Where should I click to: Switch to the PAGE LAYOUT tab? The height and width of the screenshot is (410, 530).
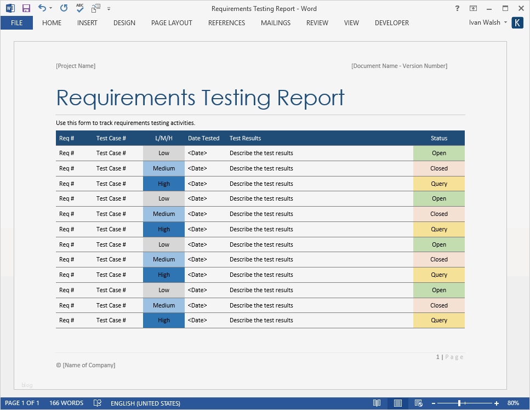click(172, 22)
